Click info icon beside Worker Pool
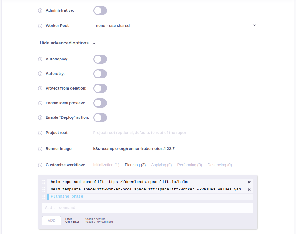This screenshot has width=296, height=234. tap(40, 26)
